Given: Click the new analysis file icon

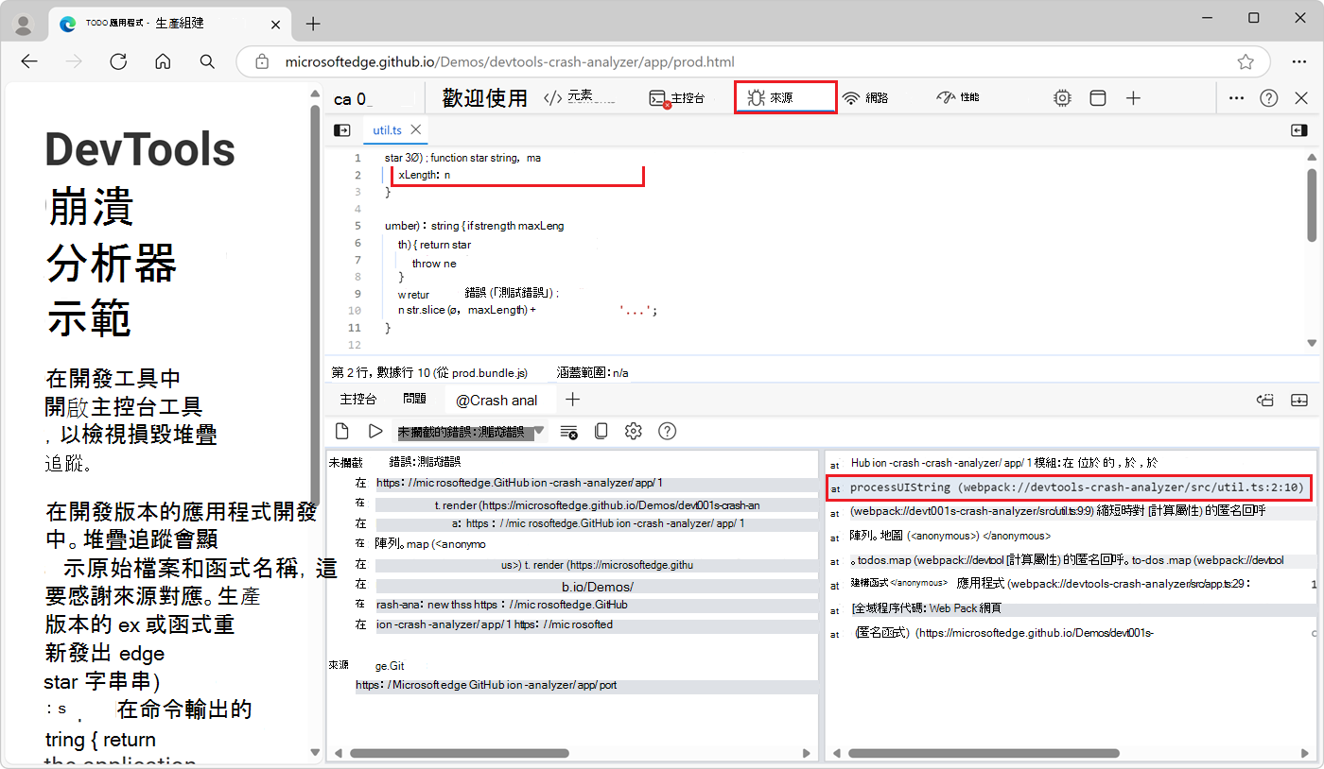Looking at the screenshot, I should (342, 431).
